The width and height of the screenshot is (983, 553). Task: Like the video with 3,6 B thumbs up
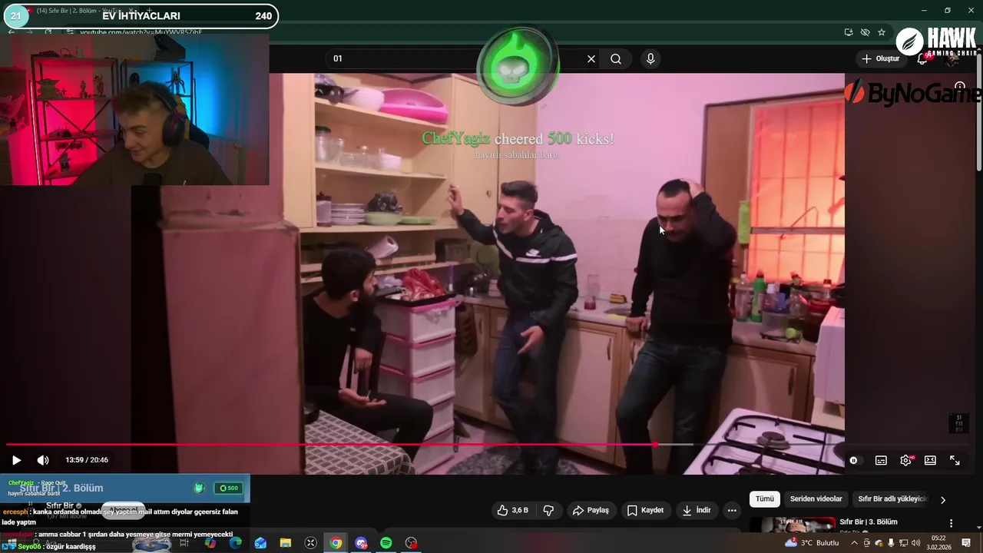click(x=512, y=510)
